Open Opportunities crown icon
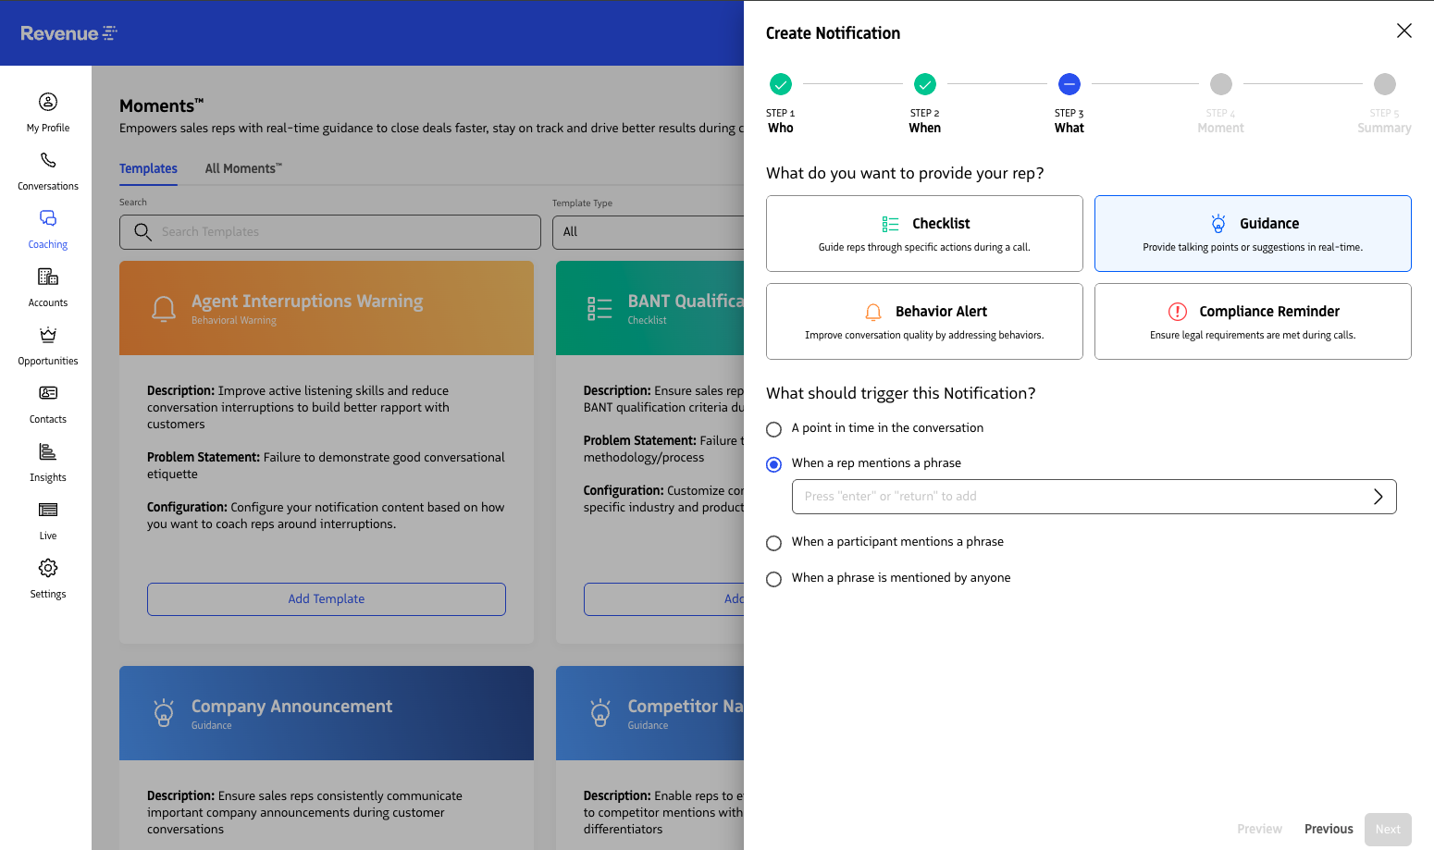Viewport: 1434px width, 850px height. pyautogui.click(x=48, y=336)
